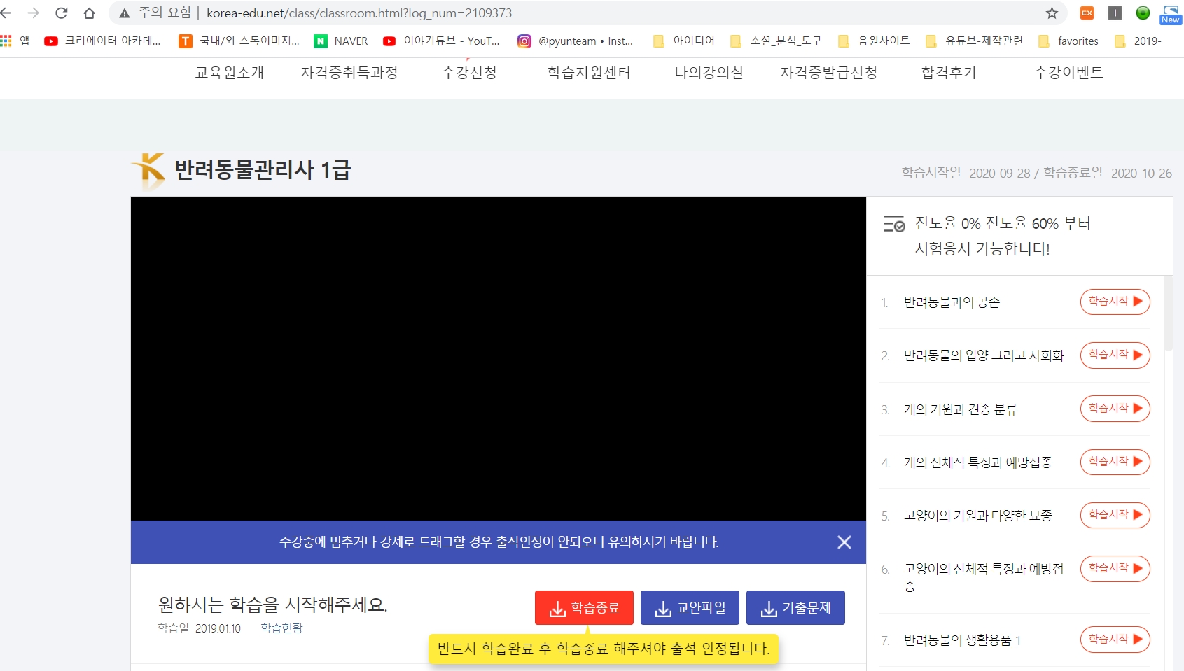Click the lesson title 반려동물의 생활용품_1
This screenshot has height=671, width=1184.
(x=962, y=640)
